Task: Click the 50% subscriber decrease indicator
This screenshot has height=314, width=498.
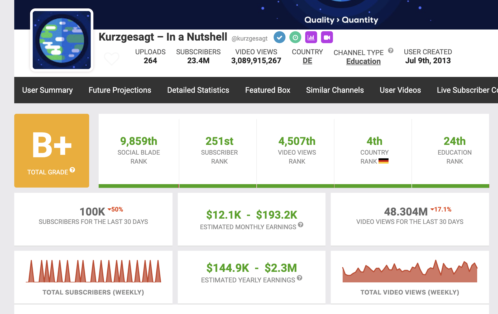Action: pos(116,209)
